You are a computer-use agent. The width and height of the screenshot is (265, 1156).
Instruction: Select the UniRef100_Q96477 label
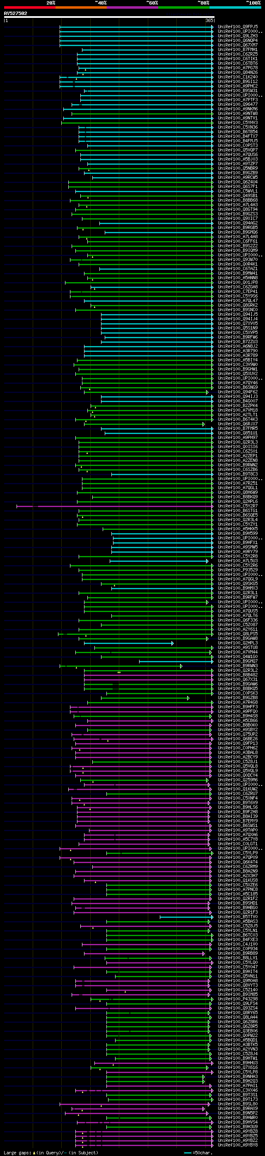238,105
